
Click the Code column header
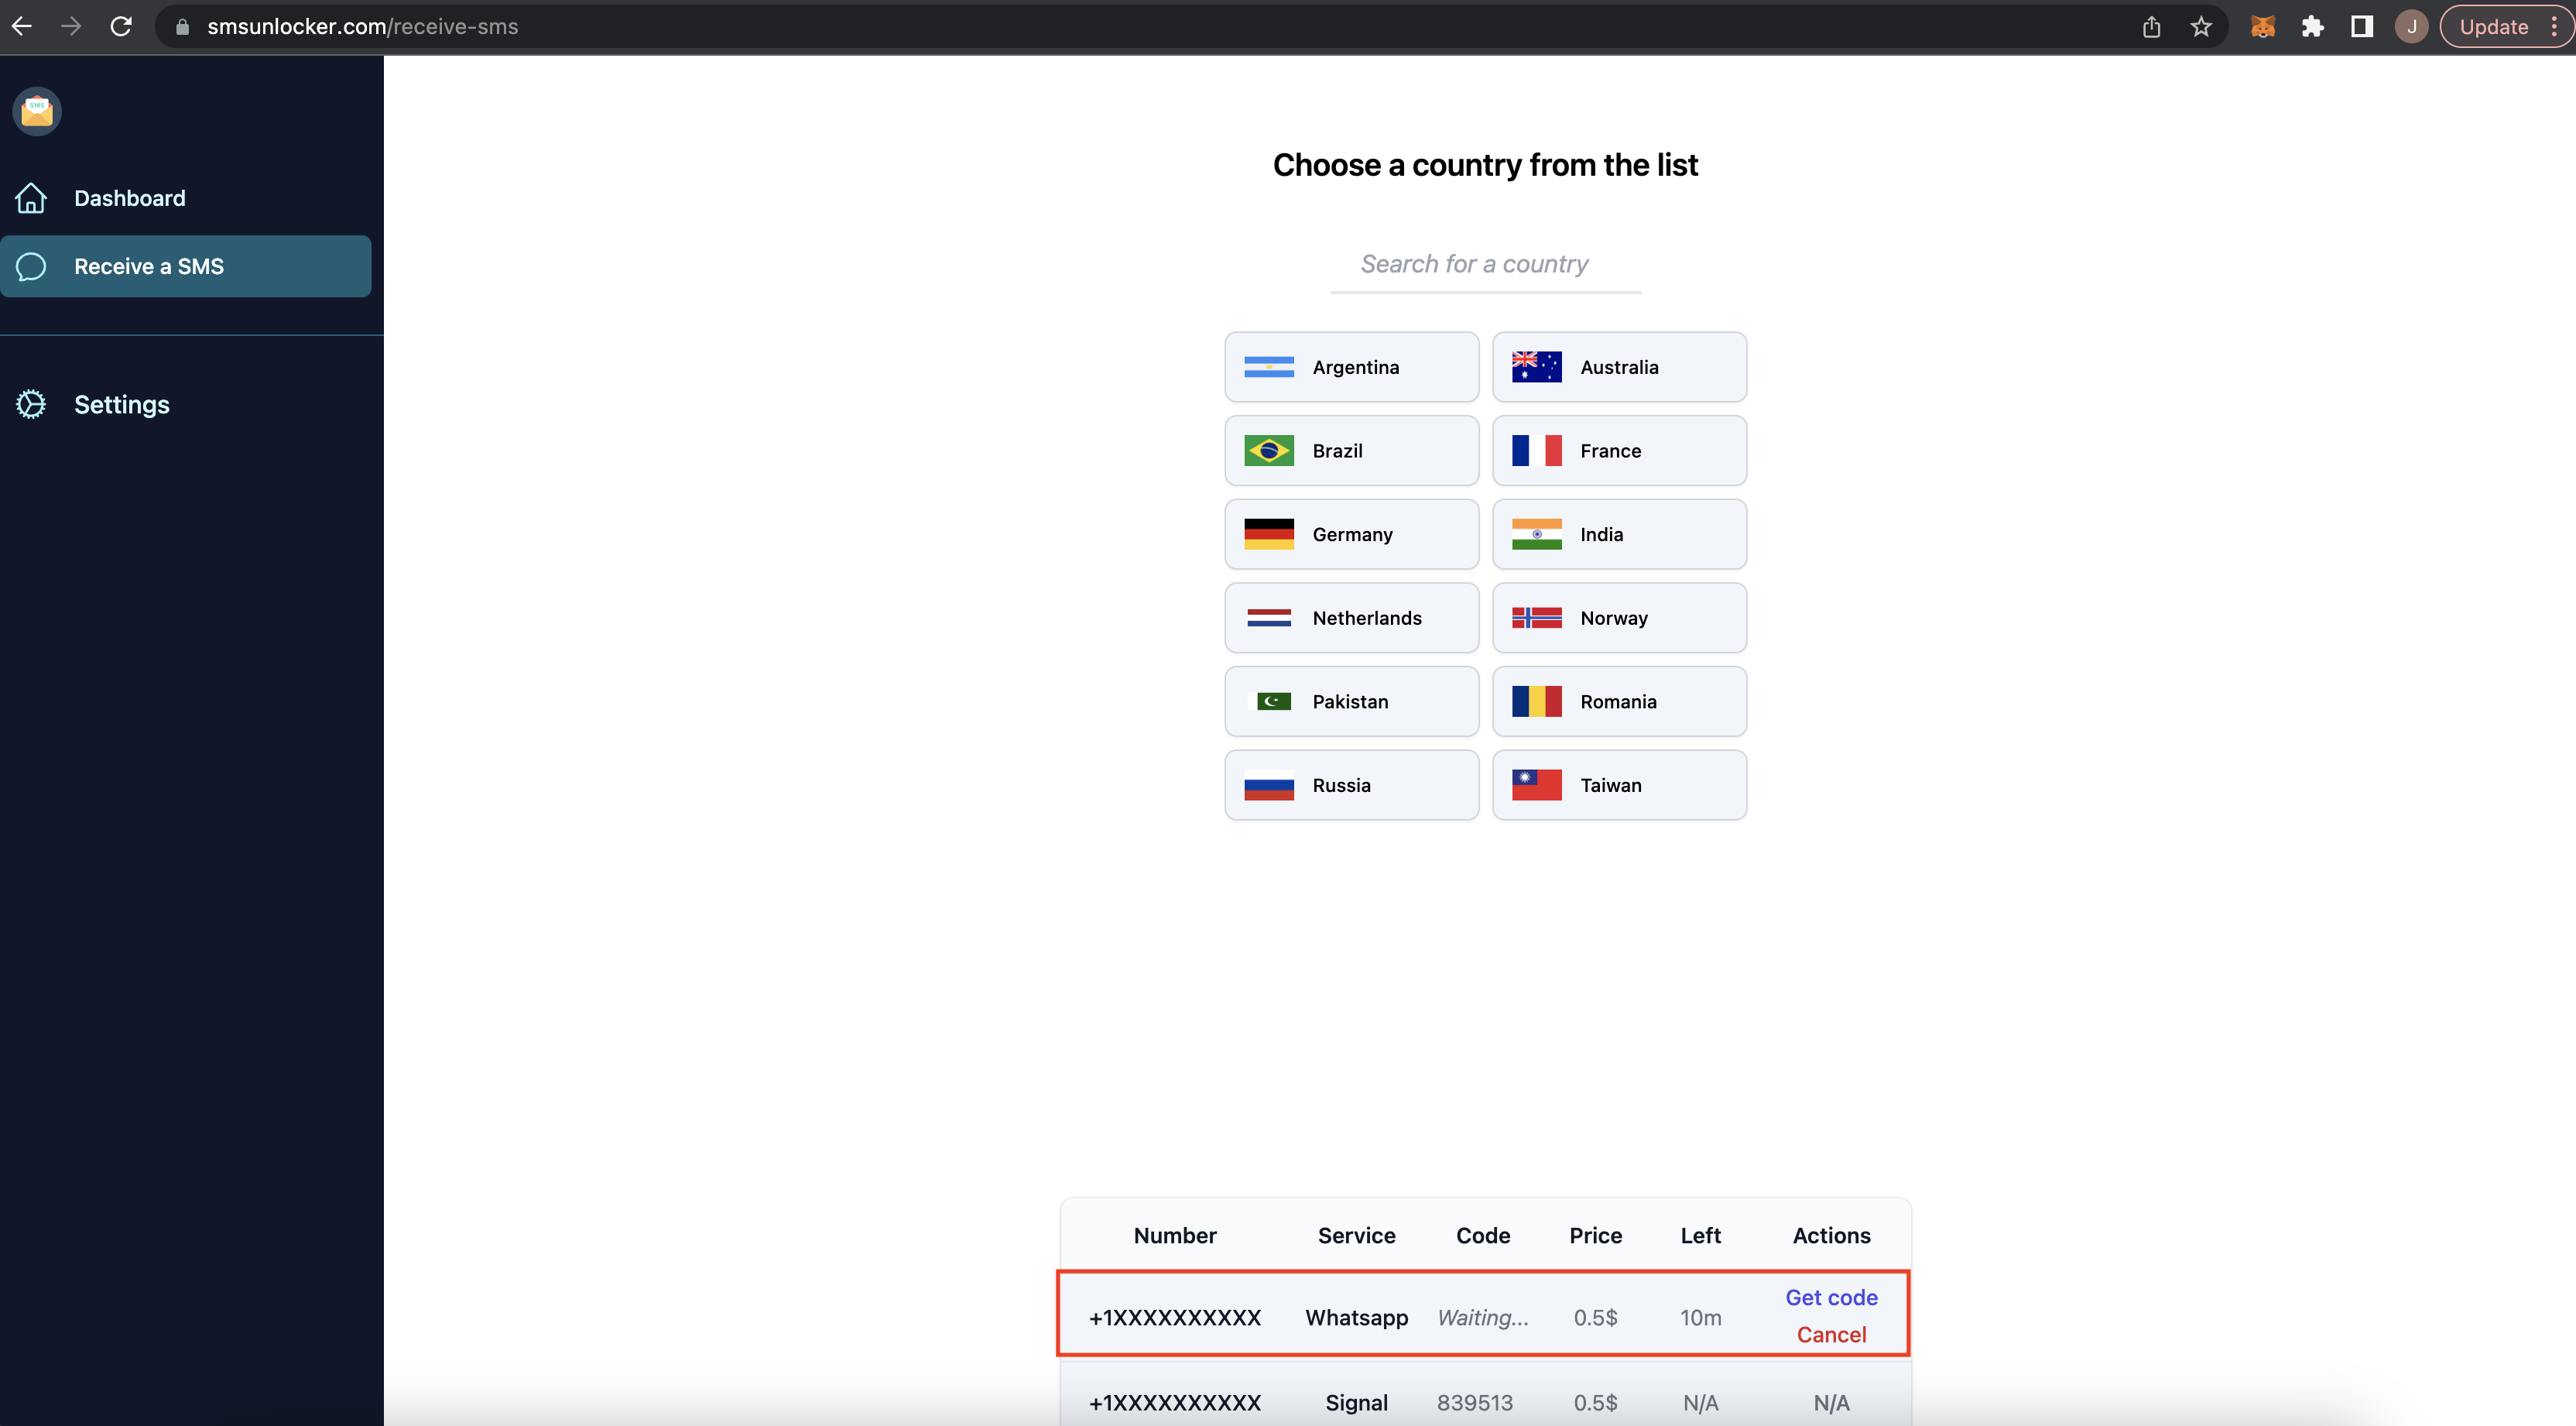tap(1483, 1236)
